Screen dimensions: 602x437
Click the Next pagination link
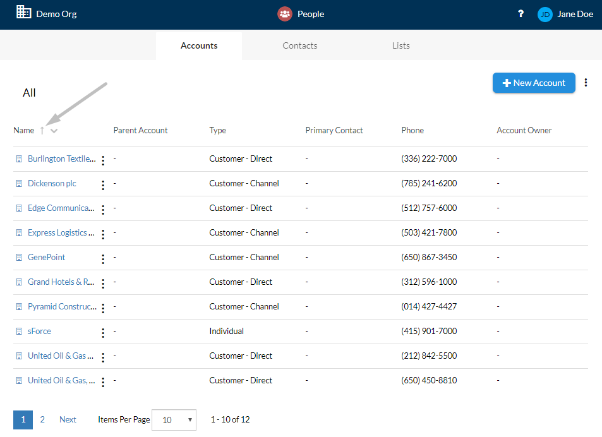point(68,419)
